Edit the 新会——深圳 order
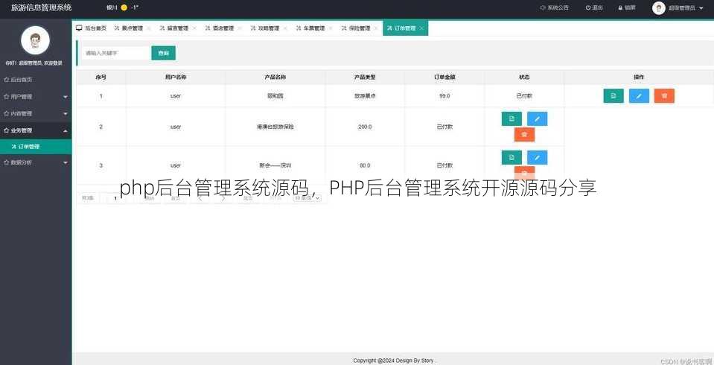 (x=538, y=157)
